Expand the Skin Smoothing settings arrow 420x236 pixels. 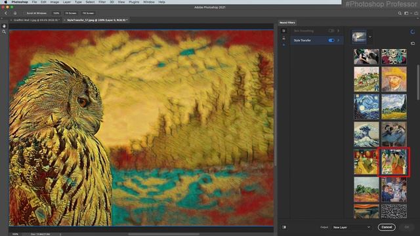click(x=339, y=31)
